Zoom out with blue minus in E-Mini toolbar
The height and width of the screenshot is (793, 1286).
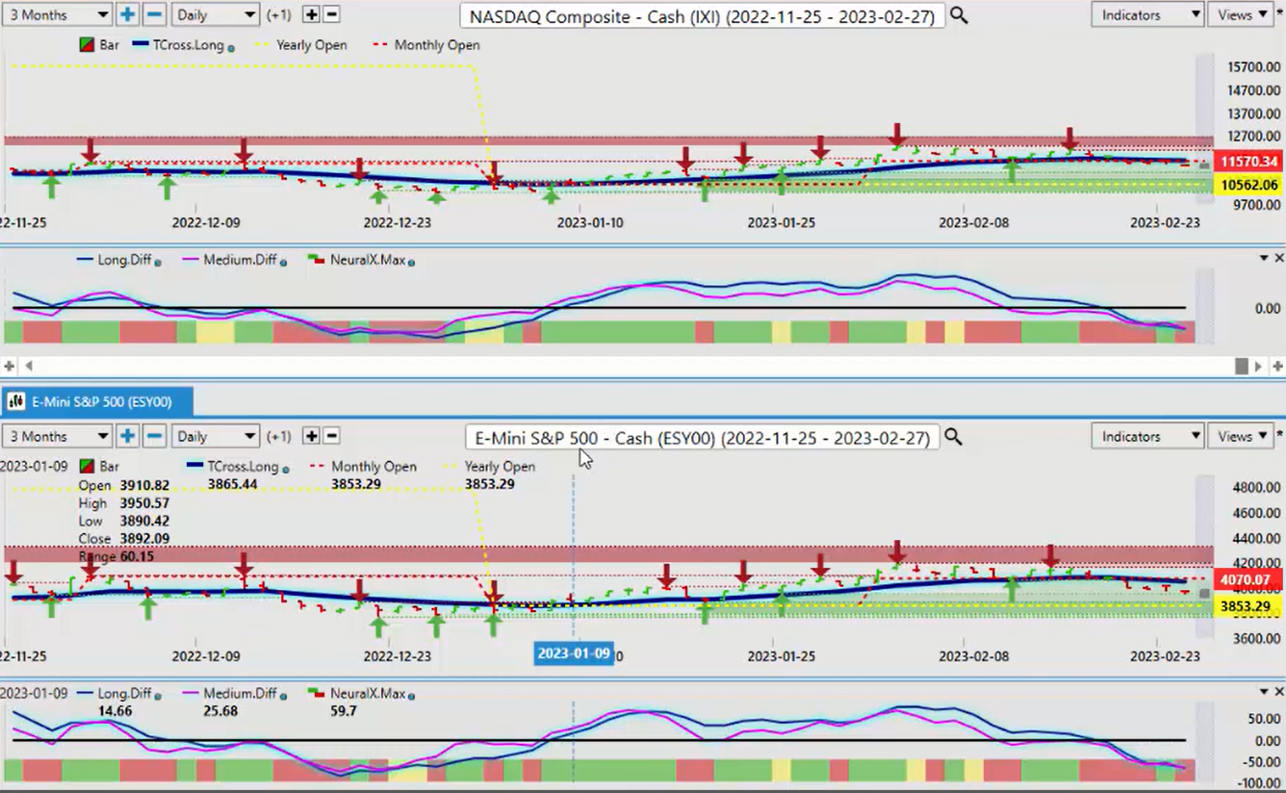pyautogui.click(x=154, y=436)
